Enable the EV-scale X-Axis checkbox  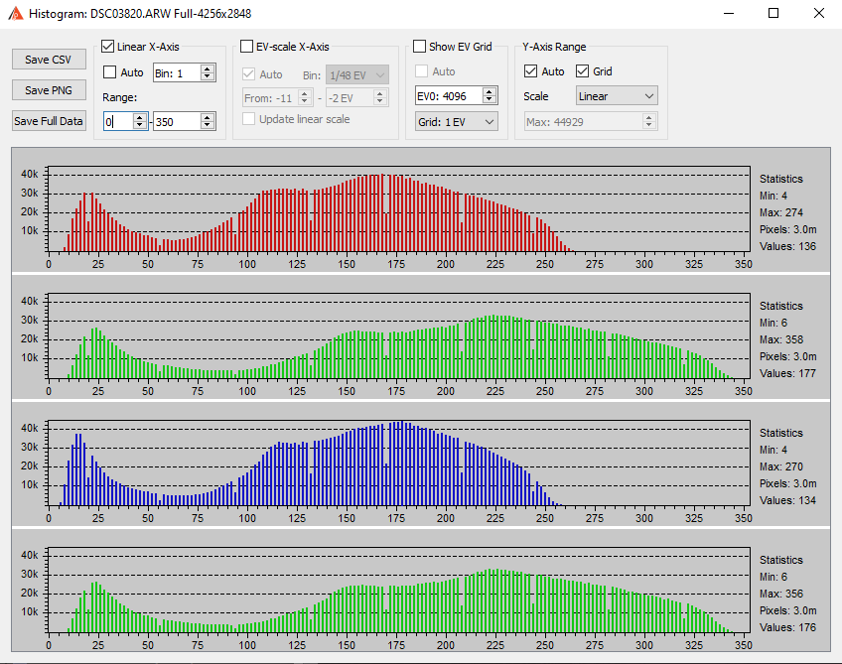(247, 47)
